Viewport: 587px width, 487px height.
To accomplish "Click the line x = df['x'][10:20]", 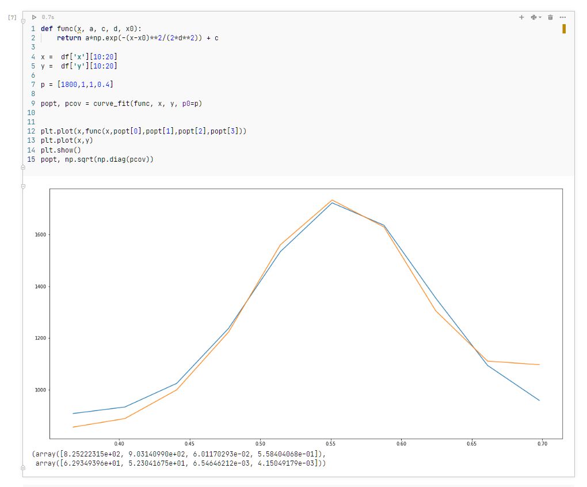I will [79, 56].
